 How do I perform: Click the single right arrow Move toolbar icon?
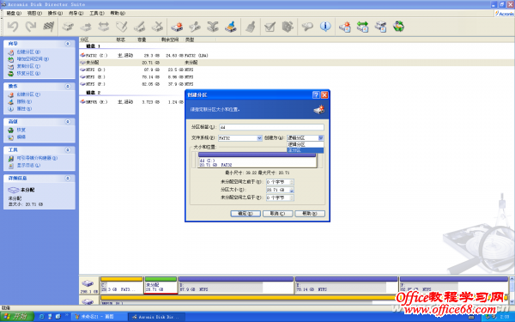(86, 27)
